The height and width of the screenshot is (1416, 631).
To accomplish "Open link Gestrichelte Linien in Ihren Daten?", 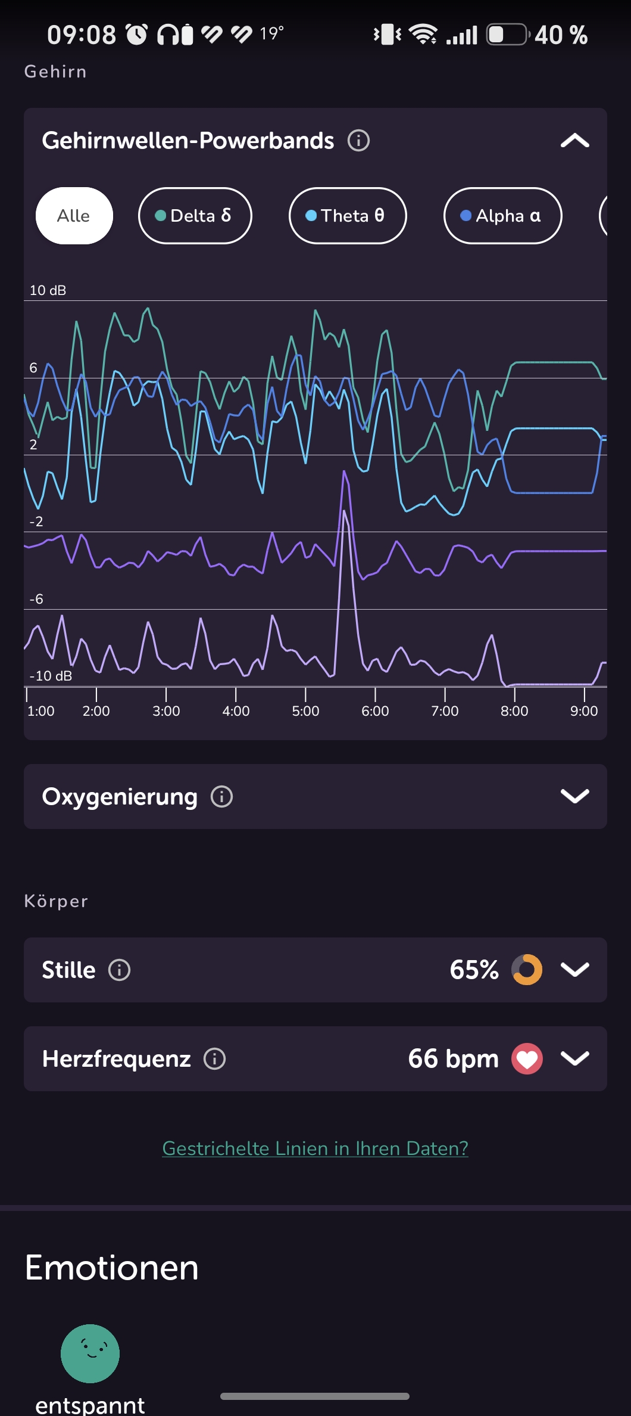I will click(x=315, y=1148).
